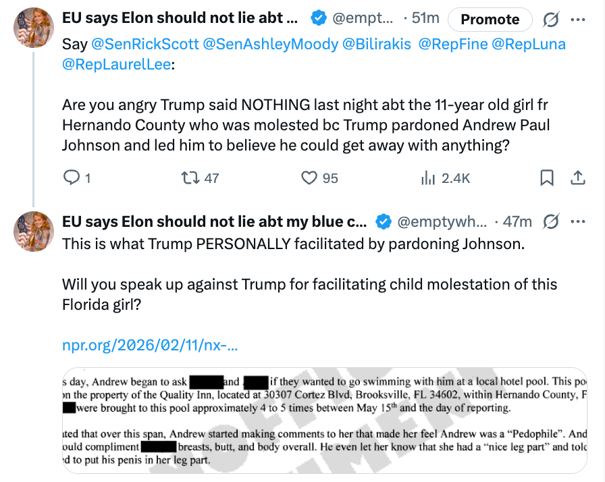The height and width of the screenshot is (482, 605).
Task: Open more options on the 51m tweet
Action: [578, 20]
